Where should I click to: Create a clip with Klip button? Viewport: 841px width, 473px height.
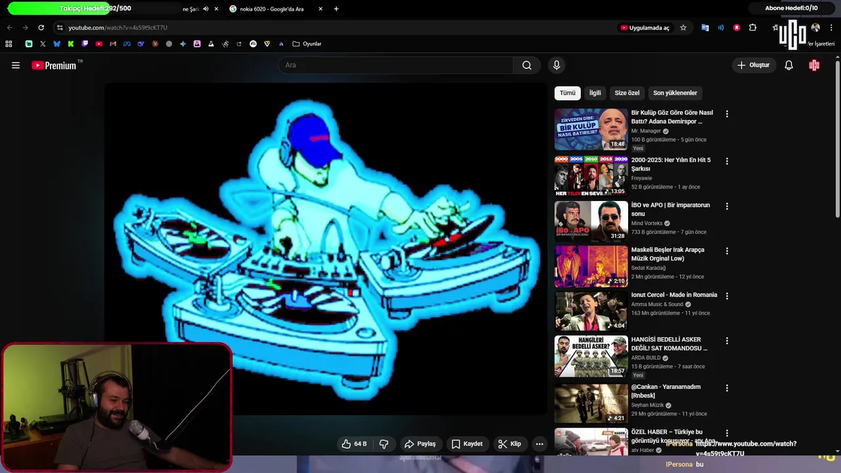510,444
